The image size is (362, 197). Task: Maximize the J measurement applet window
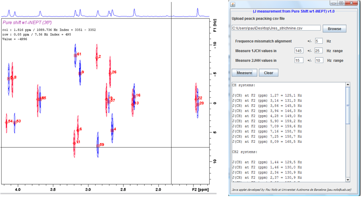click(x=341, y=3)
